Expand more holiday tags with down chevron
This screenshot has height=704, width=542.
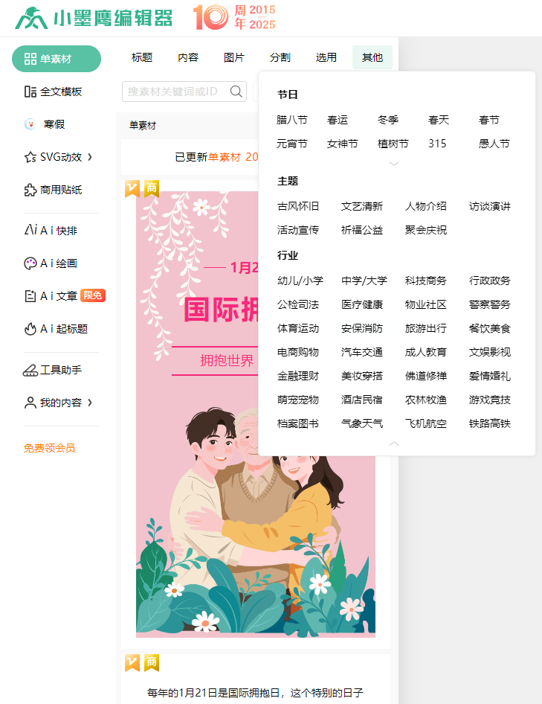tap(393, 164)
